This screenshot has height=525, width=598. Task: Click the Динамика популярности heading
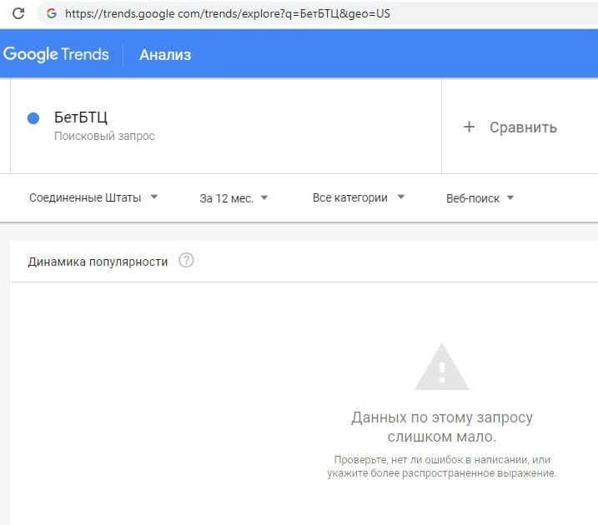pyautogui.click(x=98, y=262)
